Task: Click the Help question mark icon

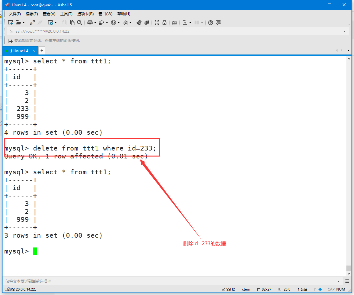Action: (x=210, y=22)
